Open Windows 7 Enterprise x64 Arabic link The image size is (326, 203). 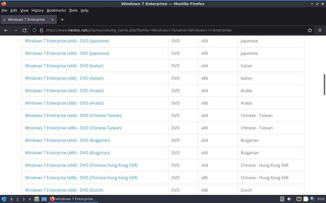click(x=64, y=91)
